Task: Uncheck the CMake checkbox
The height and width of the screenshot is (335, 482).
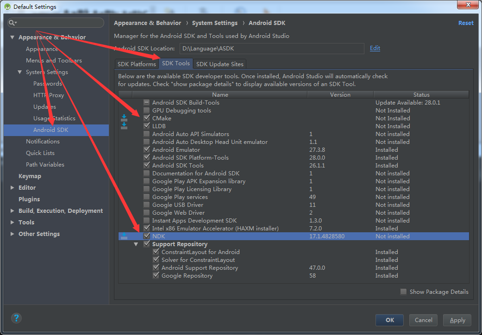Action: (147, 118)
